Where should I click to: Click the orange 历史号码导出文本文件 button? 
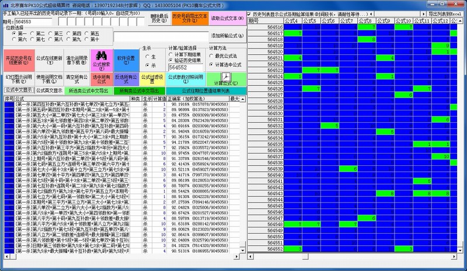point(189,18)
